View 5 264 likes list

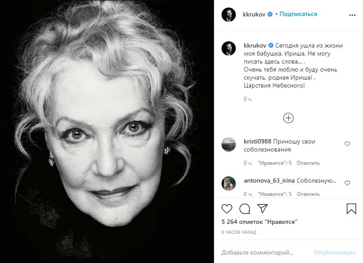point(259,222)
